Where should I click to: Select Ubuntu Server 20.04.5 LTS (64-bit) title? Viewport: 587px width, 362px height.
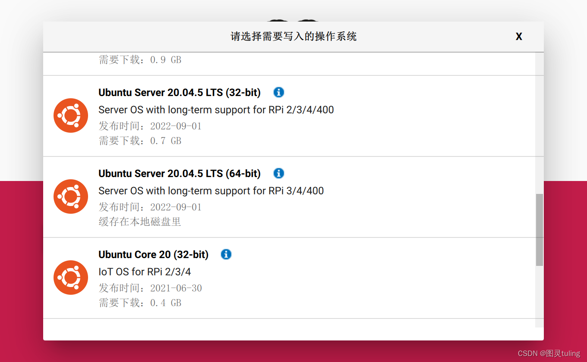pos(180,174)
